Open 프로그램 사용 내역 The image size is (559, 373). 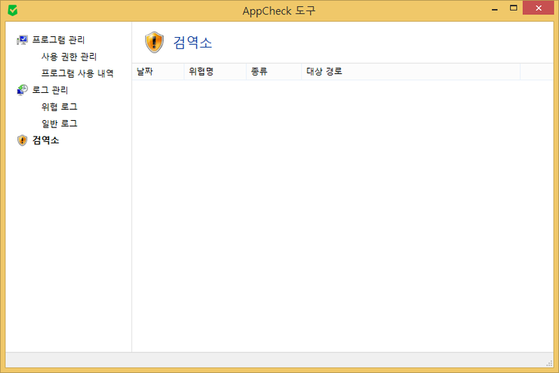(77, 73)
